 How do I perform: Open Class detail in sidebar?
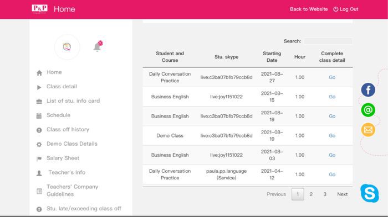click(x=62, y=86)
